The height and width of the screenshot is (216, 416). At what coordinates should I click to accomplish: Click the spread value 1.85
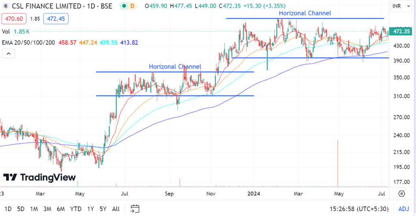tap(35, 19)
